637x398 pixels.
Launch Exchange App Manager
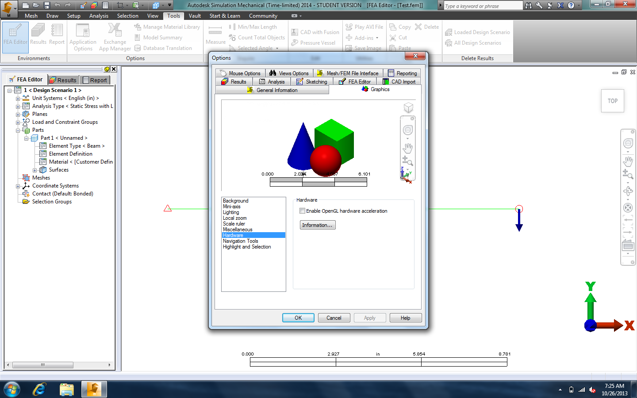115,38
